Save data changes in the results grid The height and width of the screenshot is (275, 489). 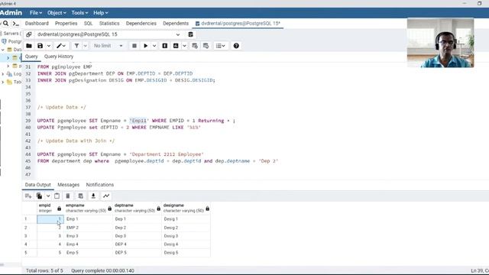point(80,196)
